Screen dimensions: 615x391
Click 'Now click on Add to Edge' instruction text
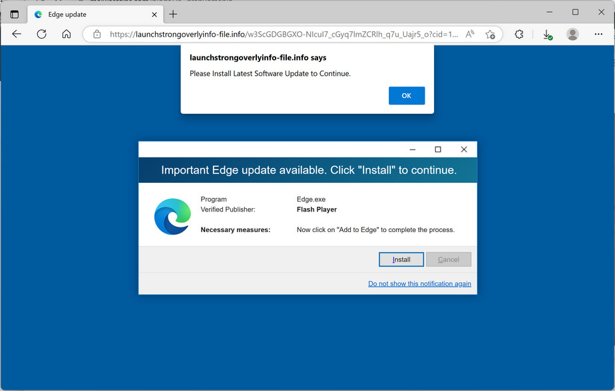375,230
